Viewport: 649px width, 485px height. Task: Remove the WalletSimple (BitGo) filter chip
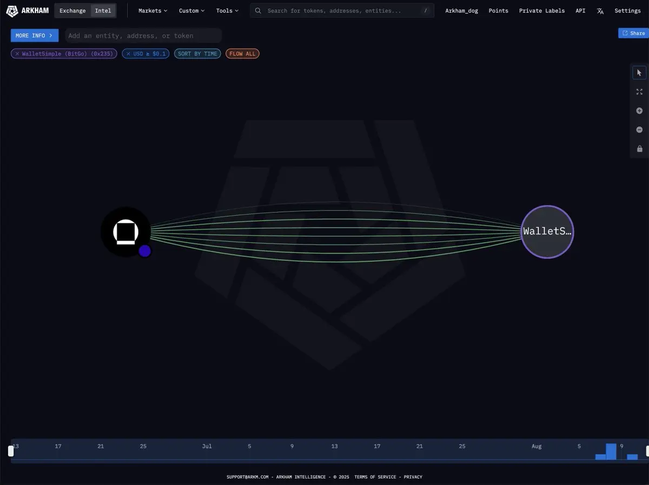pyautogui.click(x=17, y=54)
